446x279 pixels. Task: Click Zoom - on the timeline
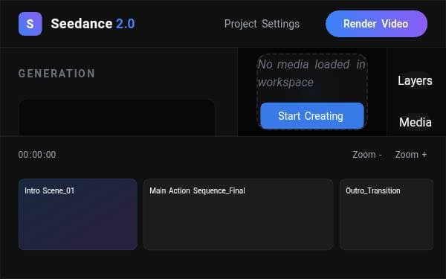(367, 155)
